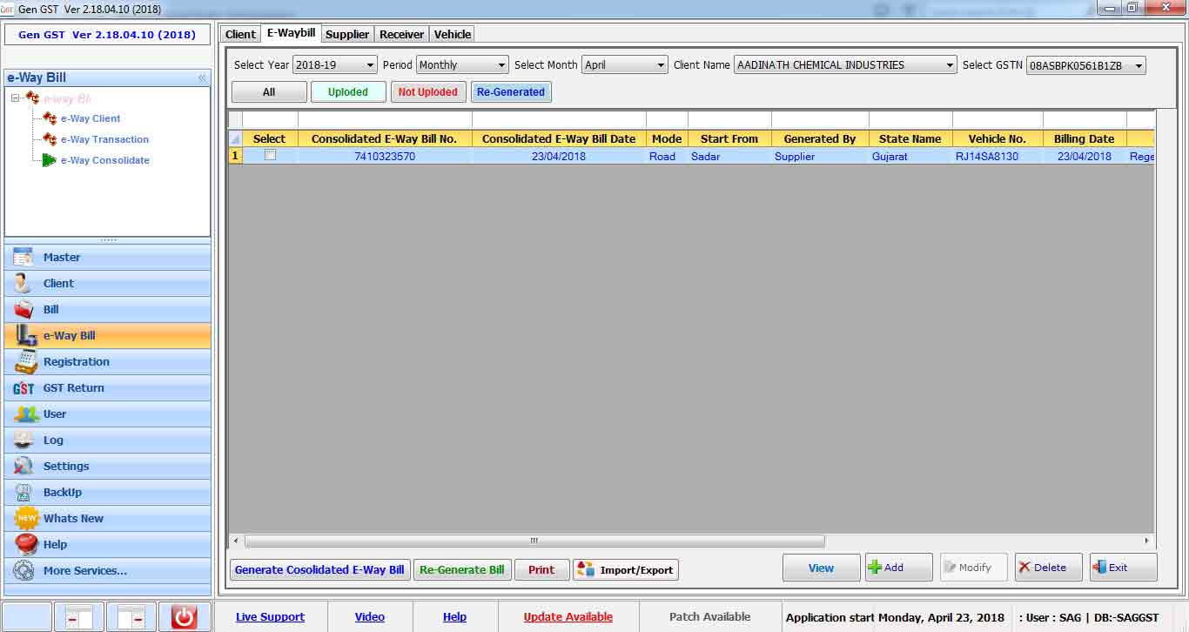Click the Registration calculator icon
The width and height of the screenshot is (1189, 632).
[26, 361]
